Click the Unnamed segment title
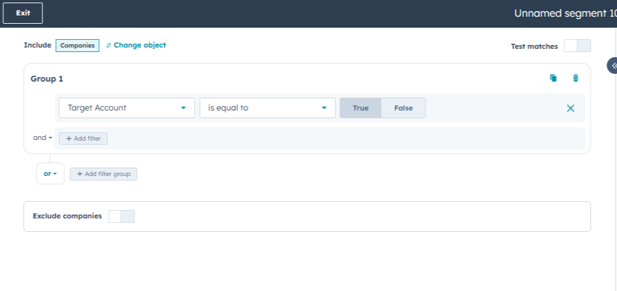 (564, 13)
